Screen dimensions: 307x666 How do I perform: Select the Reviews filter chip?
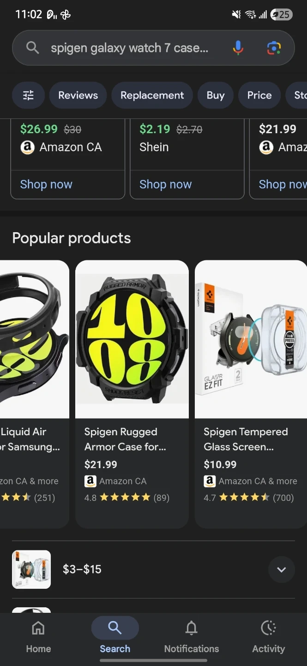[78, 95]
